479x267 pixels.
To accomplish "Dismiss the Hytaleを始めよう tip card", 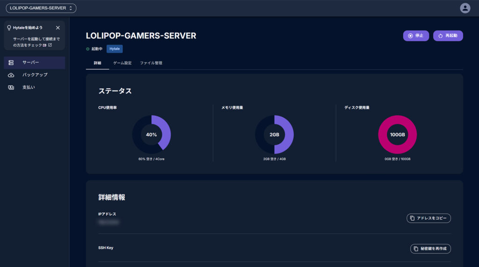I will 58,28.
